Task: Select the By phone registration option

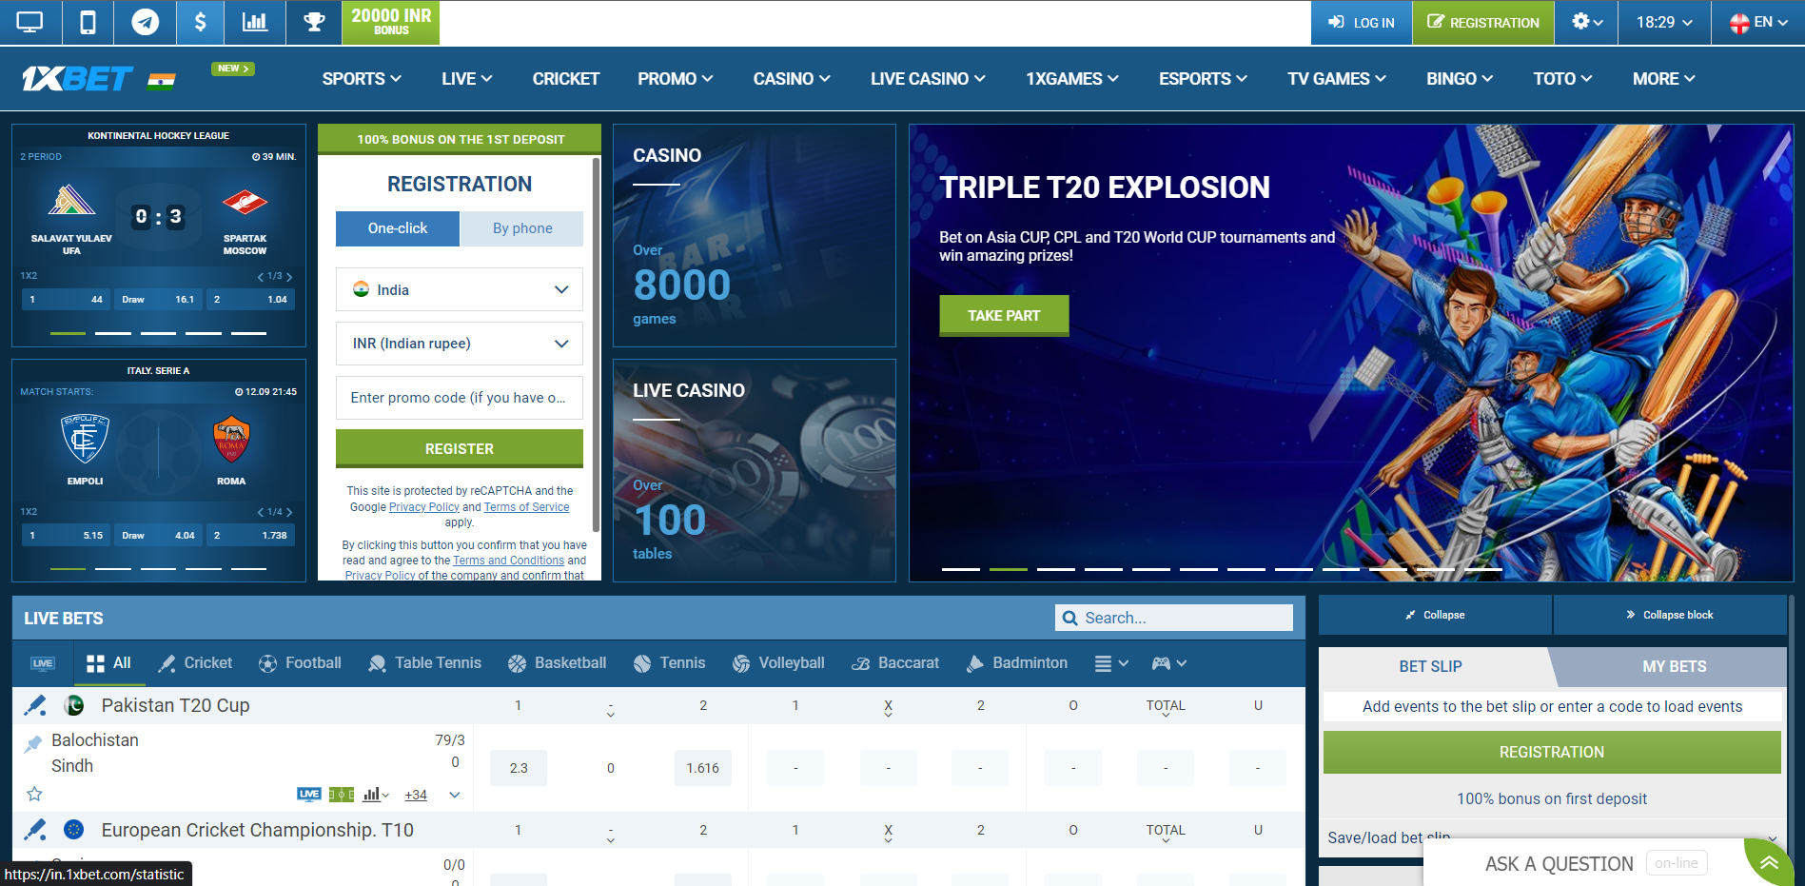Action: click(521, 228)
